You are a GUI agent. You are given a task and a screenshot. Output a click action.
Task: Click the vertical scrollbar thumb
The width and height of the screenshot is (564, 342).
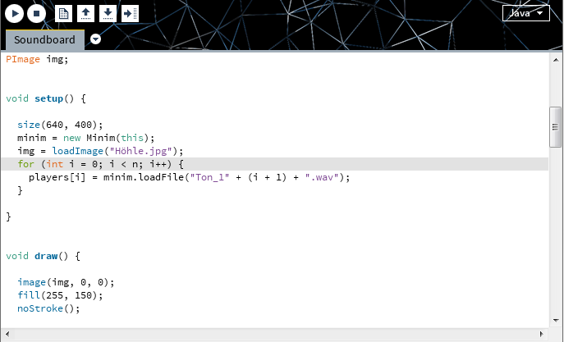point(556,127)
